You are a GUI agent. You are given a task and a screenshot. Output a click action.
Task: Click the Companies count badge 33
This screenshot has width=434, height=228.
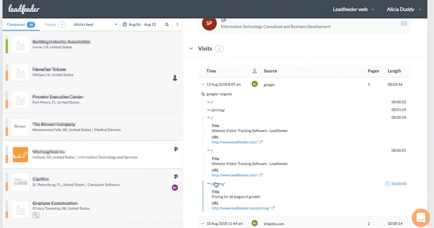click(x=31, y=25)
